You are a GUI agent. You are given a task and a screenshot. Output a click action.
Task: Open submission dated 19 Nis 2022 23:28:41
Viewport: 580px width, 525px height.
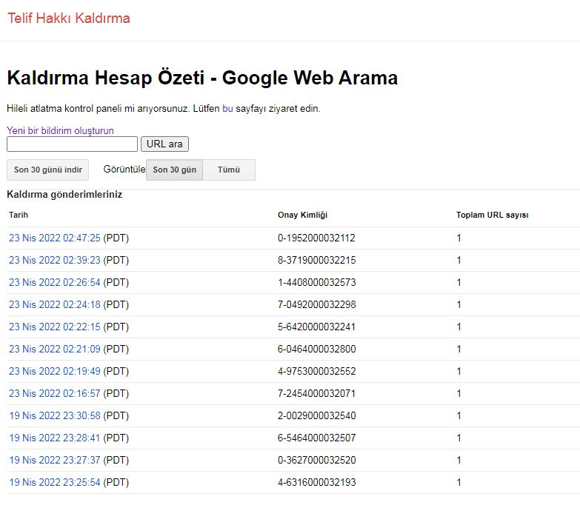pyautogui.click(x=55, y=438)
